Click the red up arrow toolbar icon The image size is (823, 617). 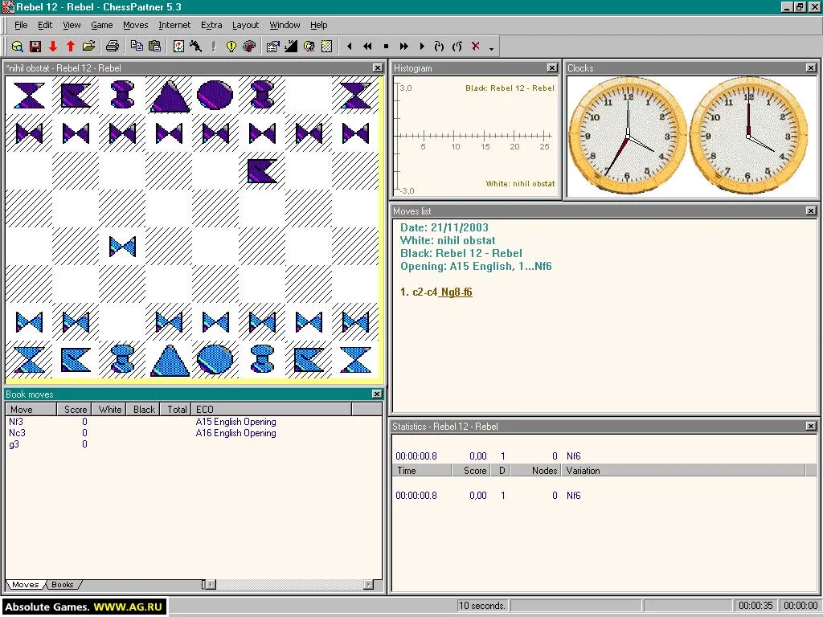pyautogui.click(x=71, y=46)
